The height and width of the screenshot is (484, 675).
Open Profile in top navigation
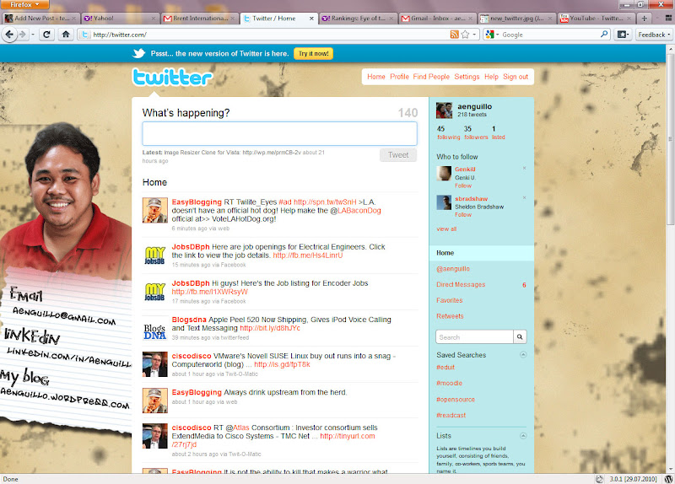coord(399,77)
